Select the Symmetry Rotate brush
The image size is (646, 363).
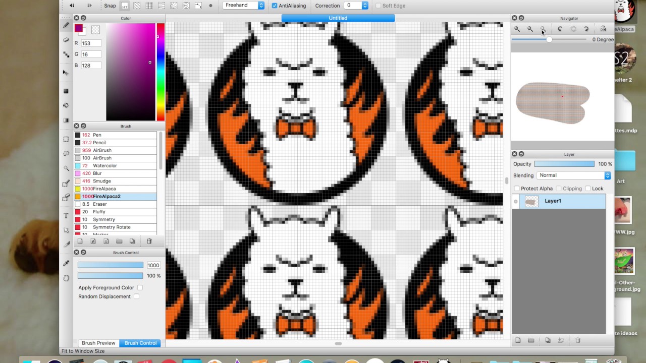click(x=116, y=227)
